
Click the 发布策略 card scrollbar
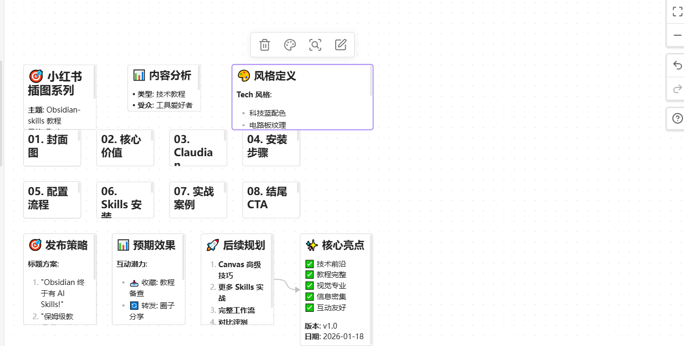coord(94,258)
